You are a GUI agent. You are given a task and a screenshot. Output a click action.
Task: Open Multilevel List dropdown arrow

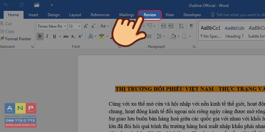154,26
